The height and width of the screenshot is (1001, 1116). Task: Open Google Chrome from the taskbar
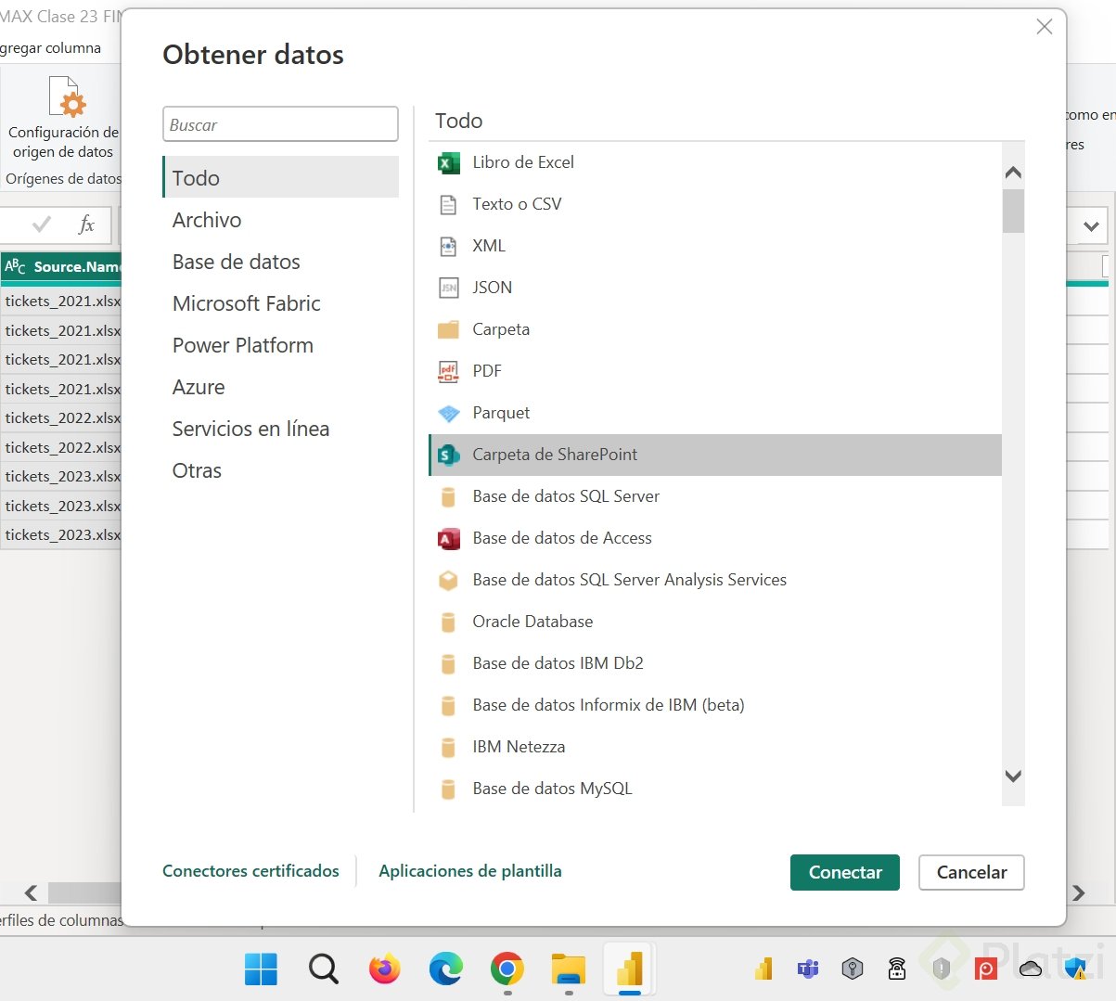pyautogui.click(x=507, y=969)
